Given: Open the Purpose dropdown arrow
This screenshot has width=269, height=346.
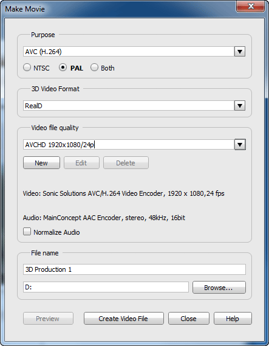Looking at the screenshot, I should (240, 52).
